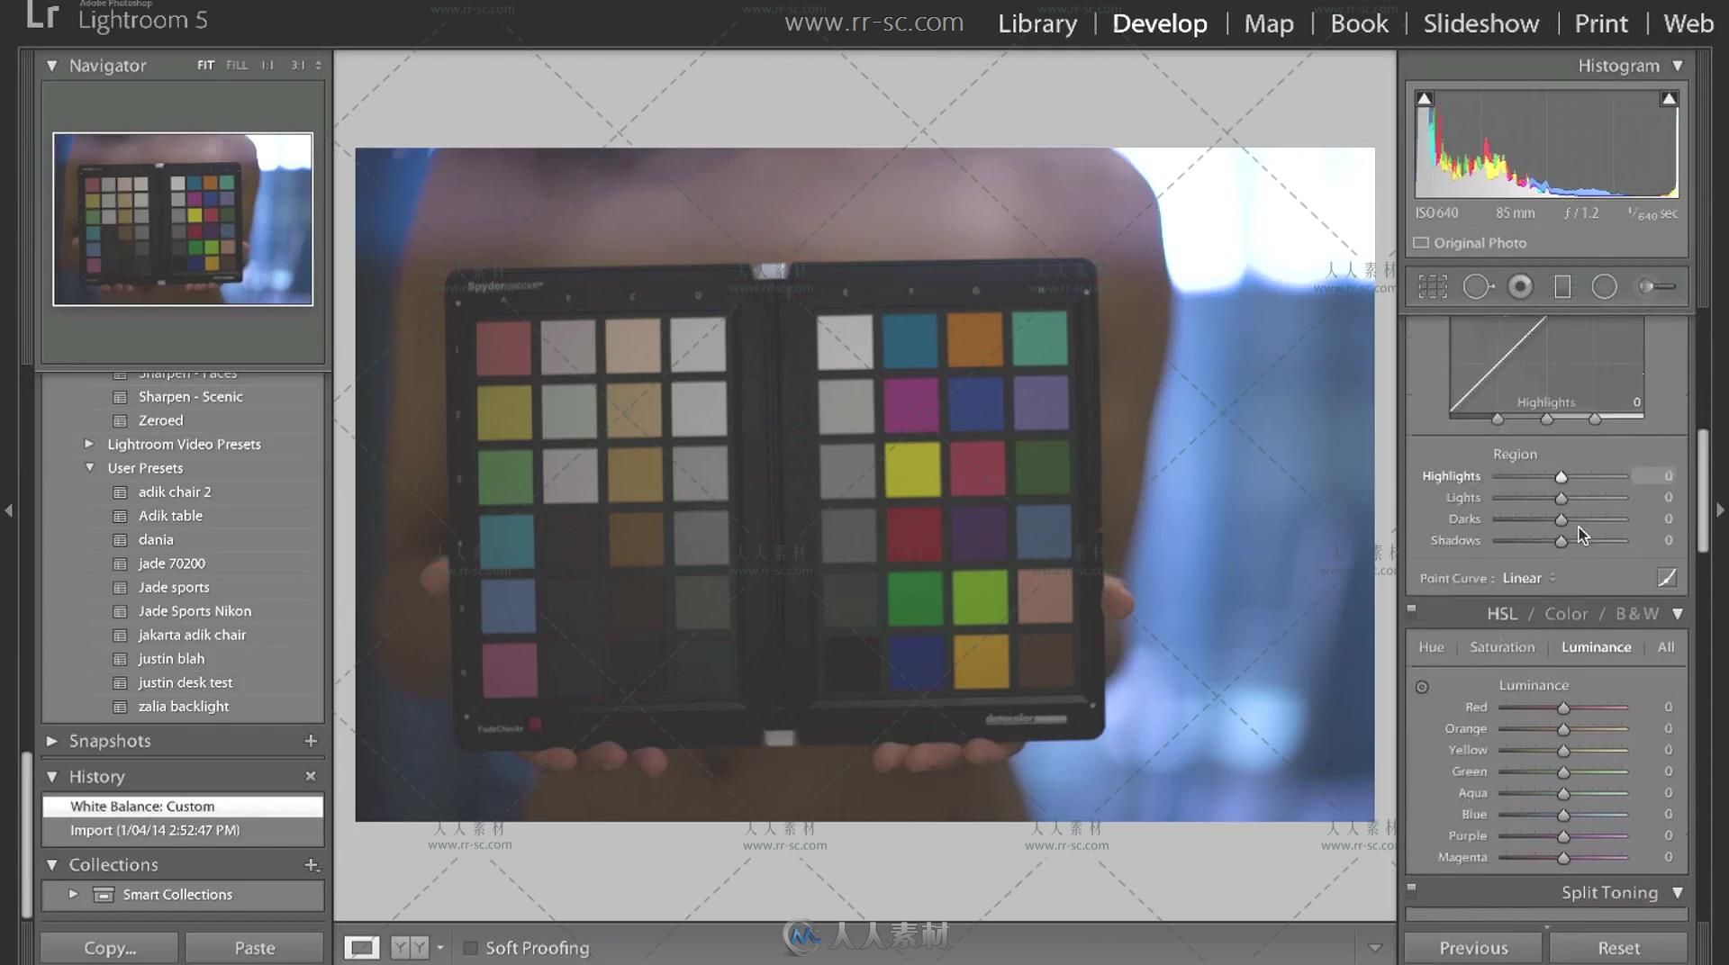This screenshot has width=1729, height=965.
Task: Switch HSL panel to Color mode
Action: [x=1566, y=614]
